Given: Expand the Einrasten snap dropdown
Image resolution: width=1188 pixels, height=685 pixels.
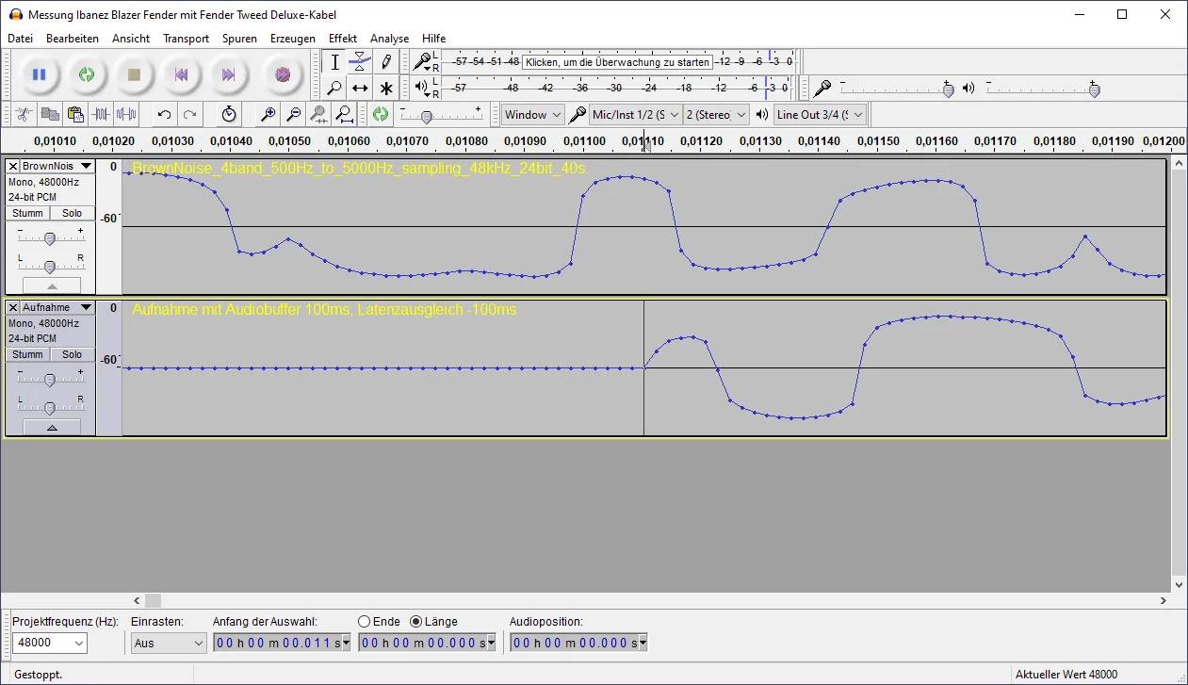Looking at the screenshot, I should tap(169, 644).
